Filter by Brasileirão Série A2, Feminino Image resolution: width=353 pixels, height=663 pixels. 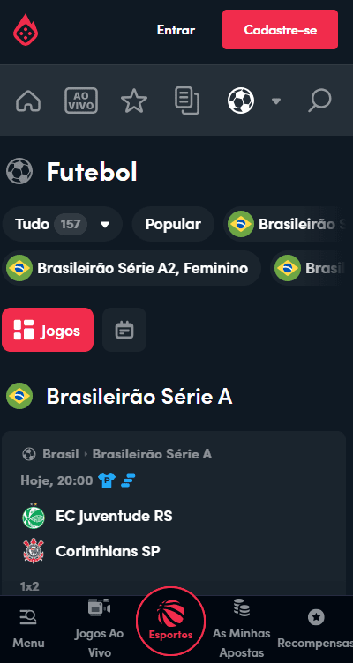tap(131, 268)
